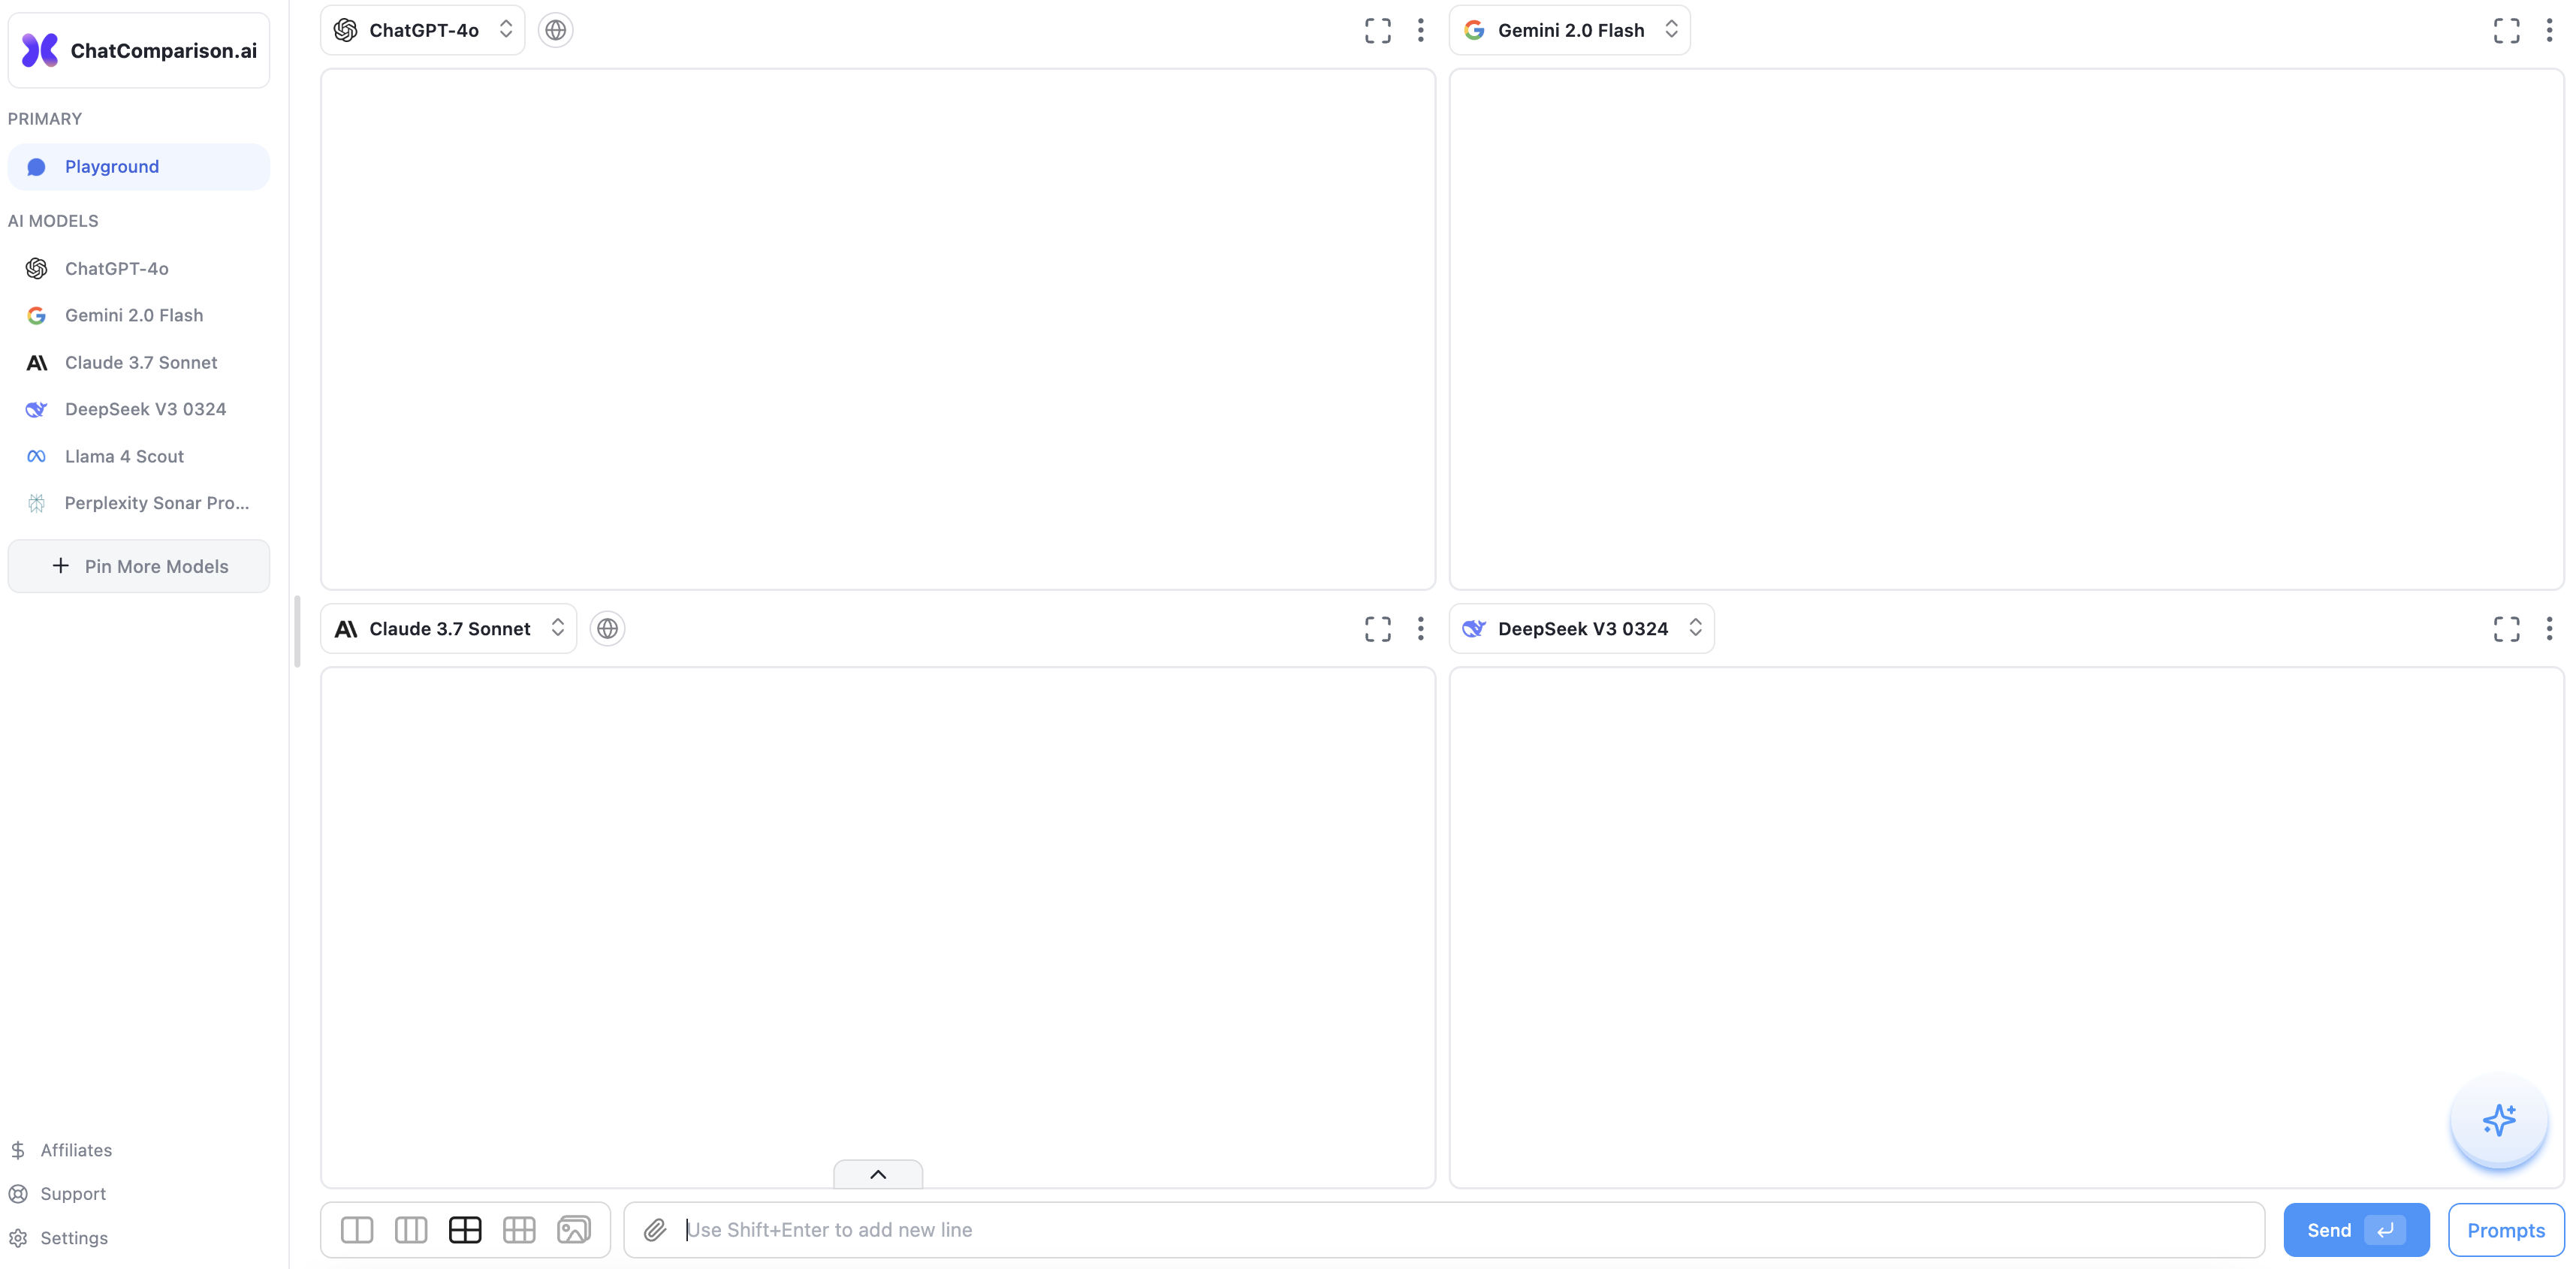This screenshot has width=2576, height=1269.
Task: Enable the six-pane grid layout
Action: click(x=519, y=1229)
